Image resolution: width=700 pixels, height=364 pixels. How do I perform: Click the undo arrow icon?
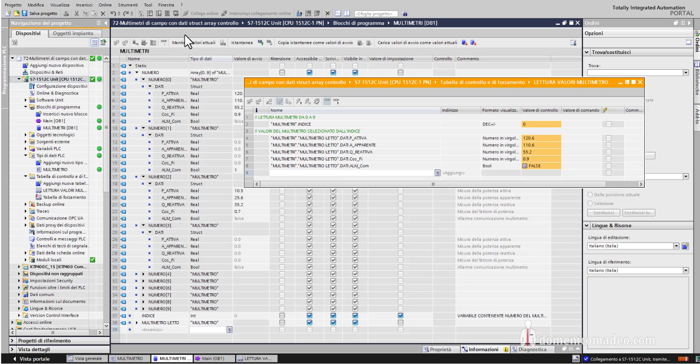(x=113, y=14)
